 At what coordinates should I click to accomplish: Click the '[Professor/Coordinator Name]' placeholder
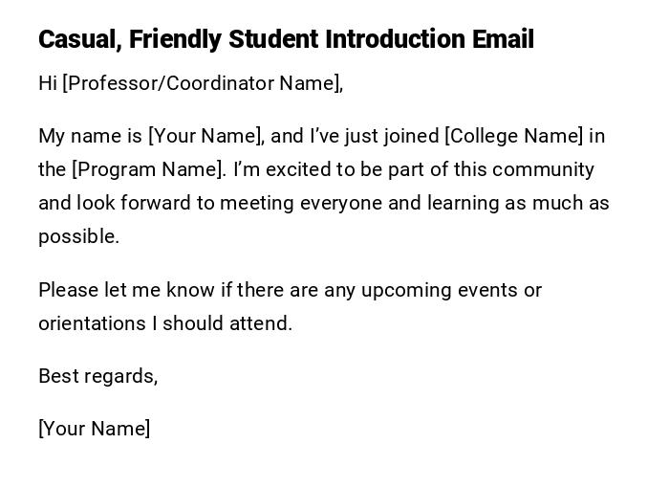203,83
